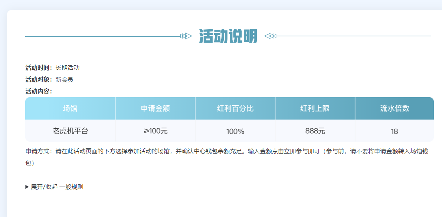
Task: Click the triple-triangle icon right of 活动说明
Action: click(x=270, y=36)
